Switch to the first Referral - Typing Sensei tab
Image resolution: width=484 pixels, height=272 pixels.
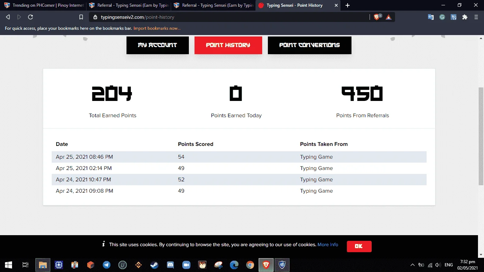point(129,5)
